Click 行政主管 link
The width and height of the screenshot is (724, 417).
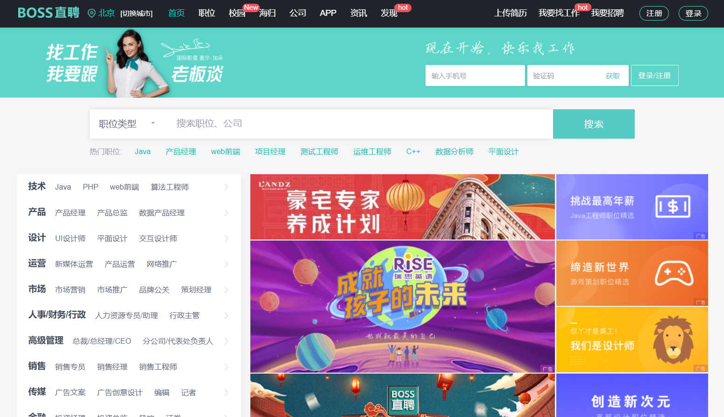point(185,316)
